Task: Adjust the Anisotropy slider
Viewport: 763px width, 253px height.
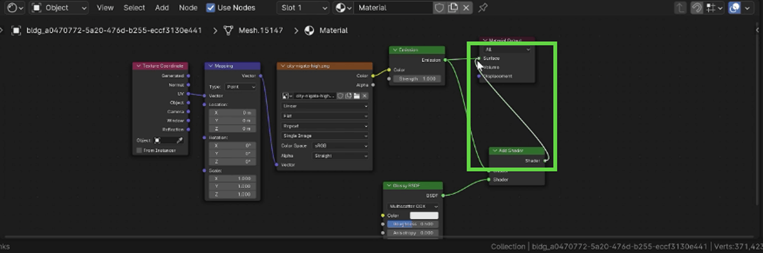Action: pyautogui.click(x=413, y=233)
